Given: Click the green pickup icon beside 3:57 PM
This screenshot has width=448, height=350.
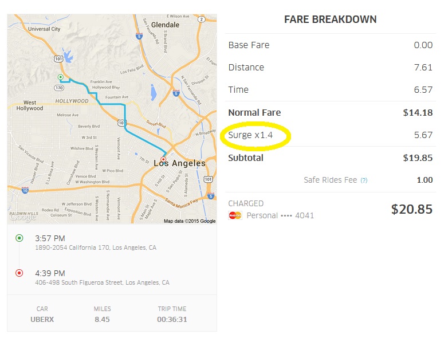Looking at the screenshot, I should click(19, 238).
